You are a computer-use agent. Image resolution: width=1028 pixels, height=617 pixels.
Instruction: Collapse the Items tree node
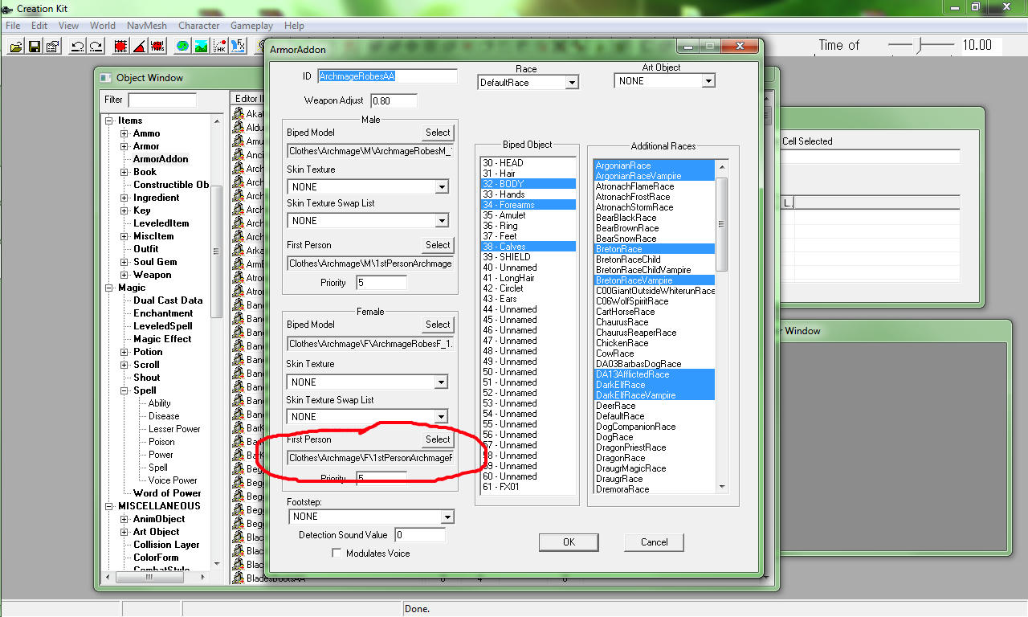110,121
